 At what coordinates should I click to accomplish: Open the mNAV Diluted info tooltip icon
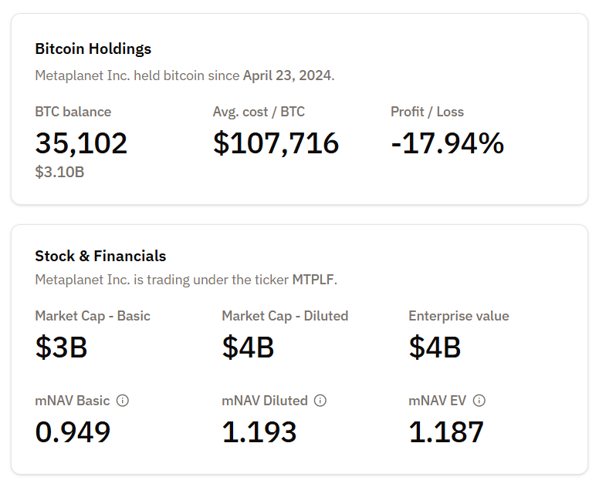click(320, 401)
